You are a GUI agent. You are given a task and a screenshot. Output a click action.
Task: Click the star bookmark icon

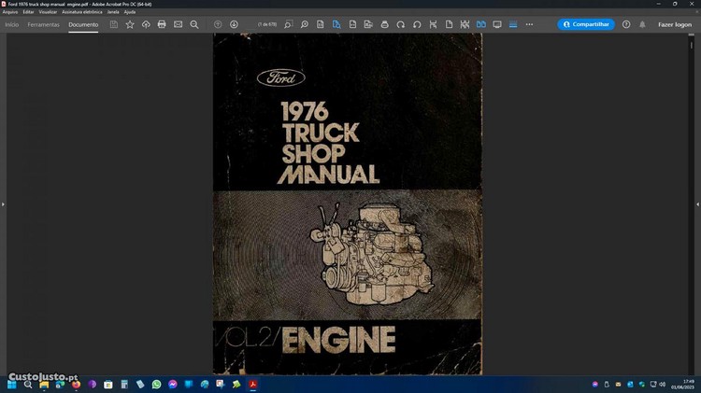130,24
